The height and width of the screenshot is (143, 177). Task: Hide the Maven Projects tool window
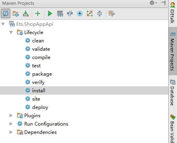pos(163,3)
